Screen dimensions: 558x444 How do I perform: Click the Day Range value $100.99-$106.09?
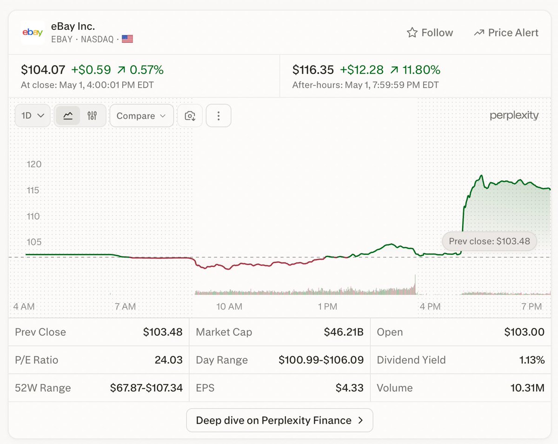tap(321, 360)
